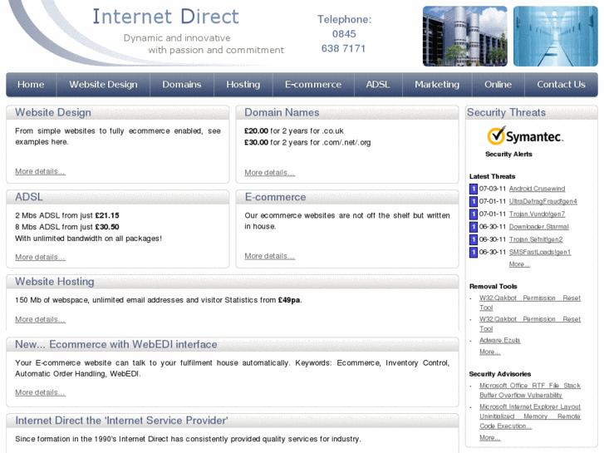Open the Android.Crusewind threat link
This screenshot has width=604, height=453.
tap(537, 189)
